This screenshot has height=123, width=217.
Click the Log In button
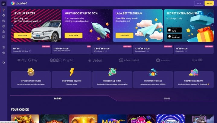199,3
